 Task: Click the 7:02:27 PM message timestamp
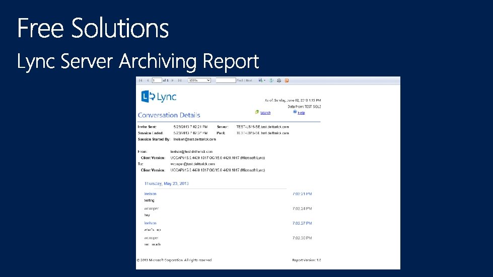point(302,223)
